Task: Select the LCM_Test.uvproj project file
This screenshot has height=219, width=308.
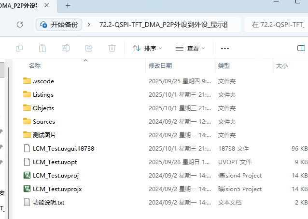Action: [x=55, y=176]
